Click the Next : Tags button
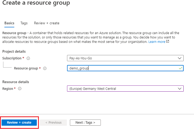The image size is (194, 136). coord(85,123)
